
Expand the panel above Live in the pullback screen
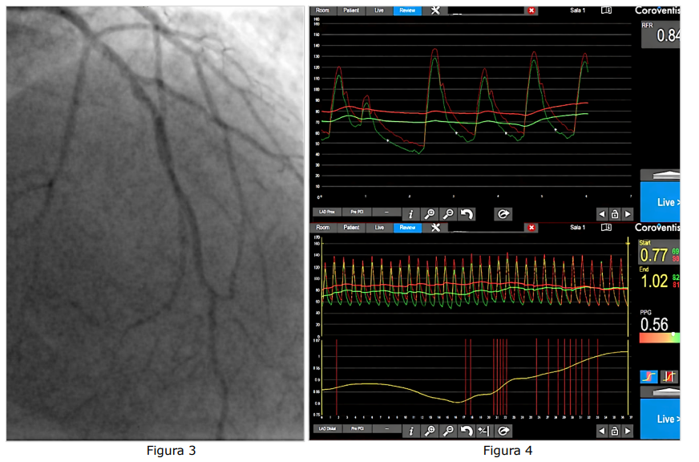click(x=661, y=392)
